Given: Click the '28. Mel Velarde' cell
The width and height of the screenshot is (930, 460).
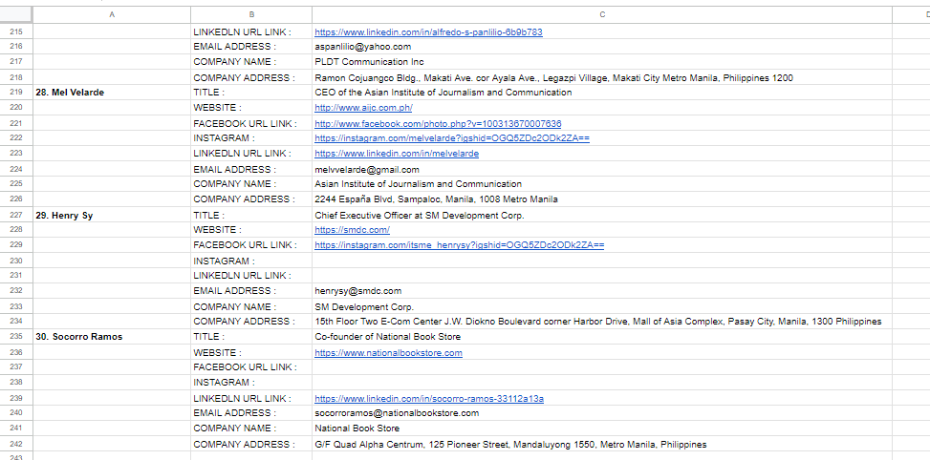Looking at the screenshot, I should pyautogui.click(x=112, y=93).
